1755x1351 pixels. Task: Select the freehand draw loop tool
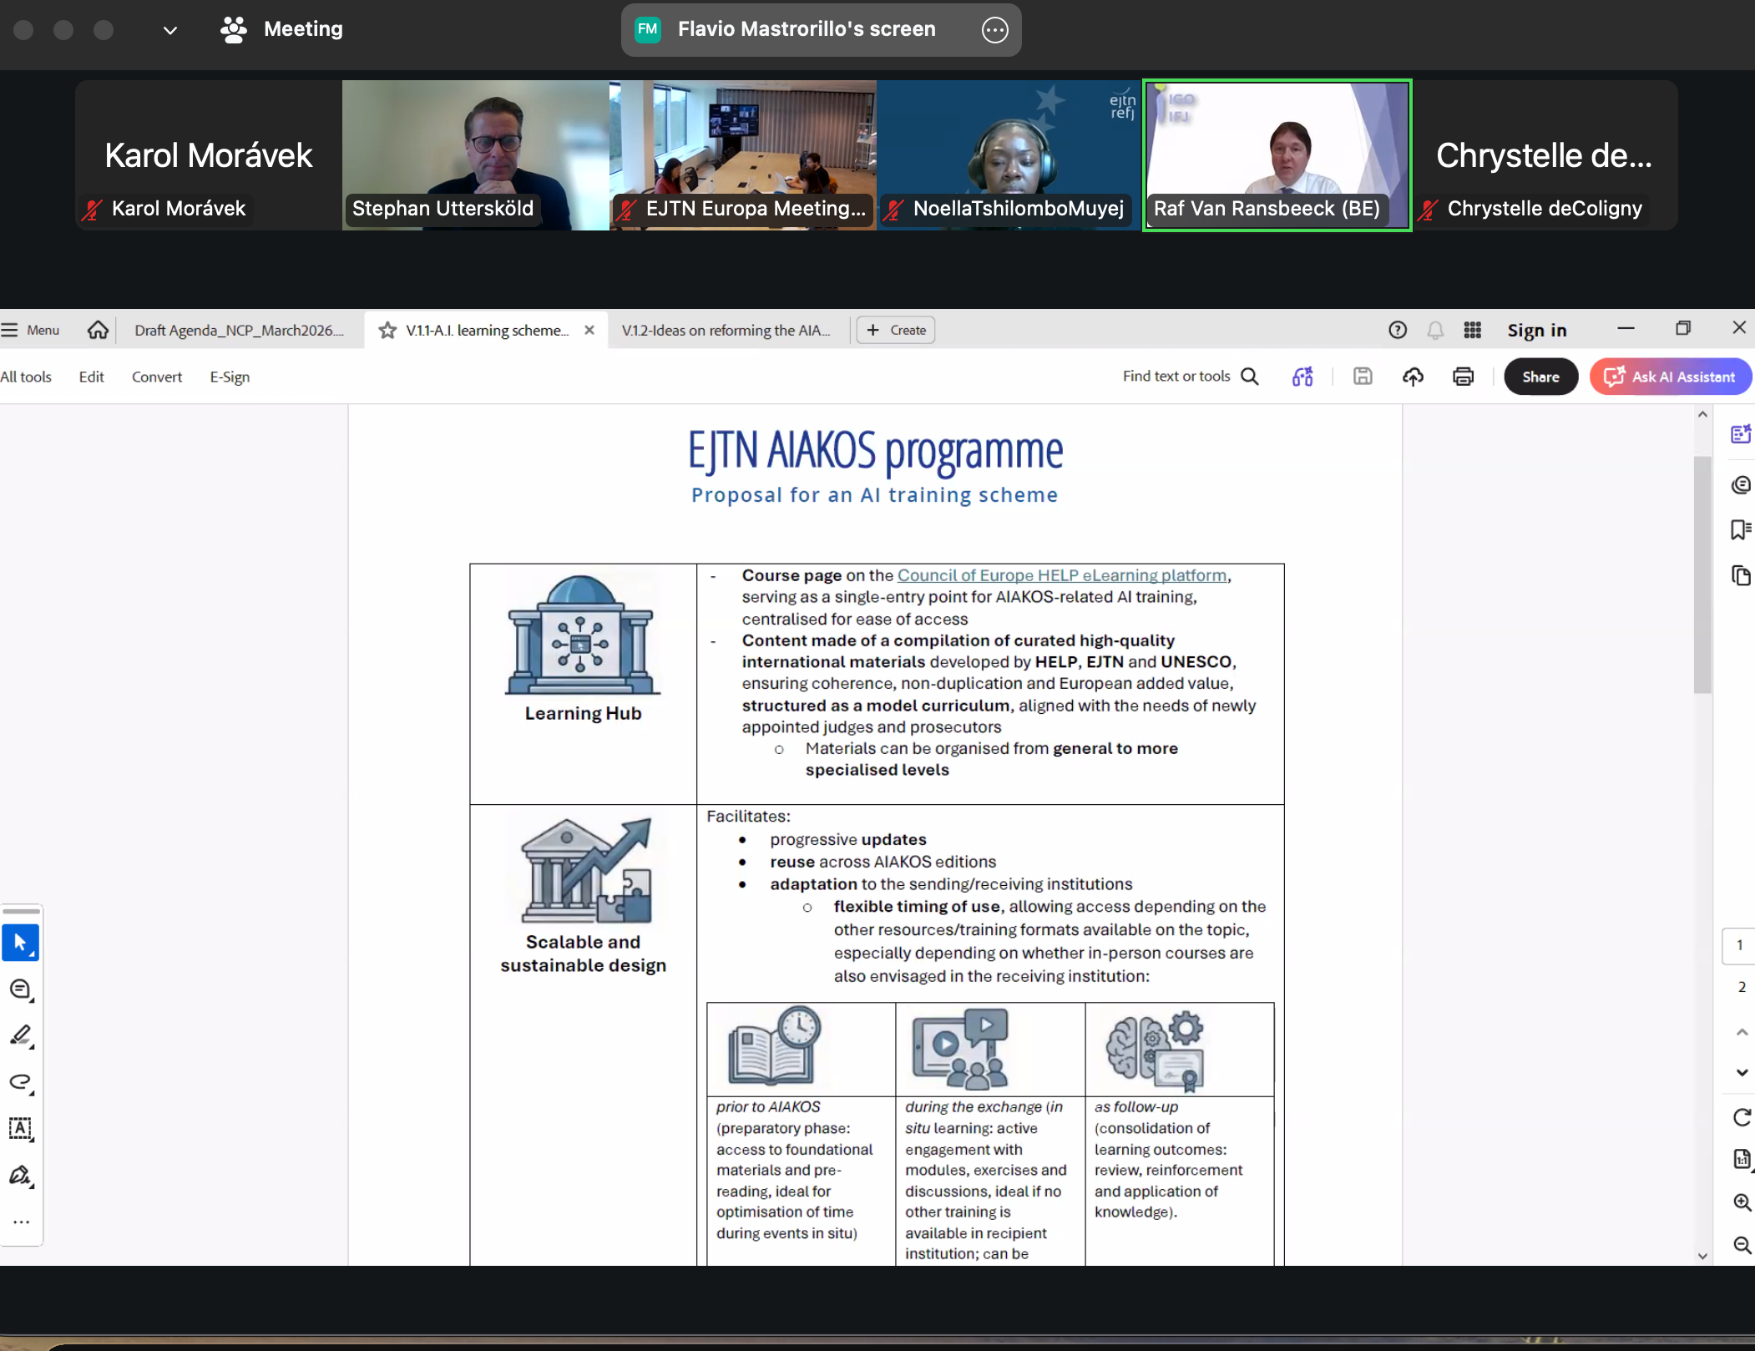(x=21, y=1083)
